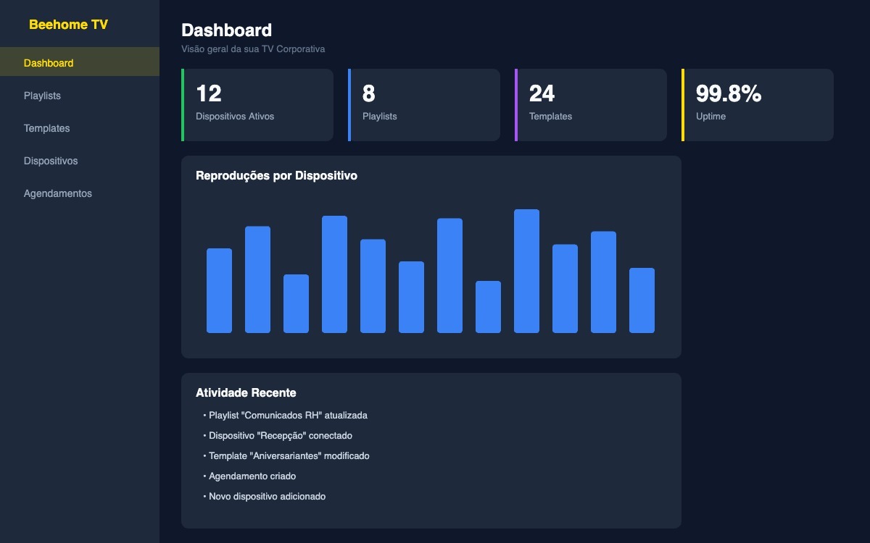
Task: Click the Atividade Recente heading
Action: [246, 392]
